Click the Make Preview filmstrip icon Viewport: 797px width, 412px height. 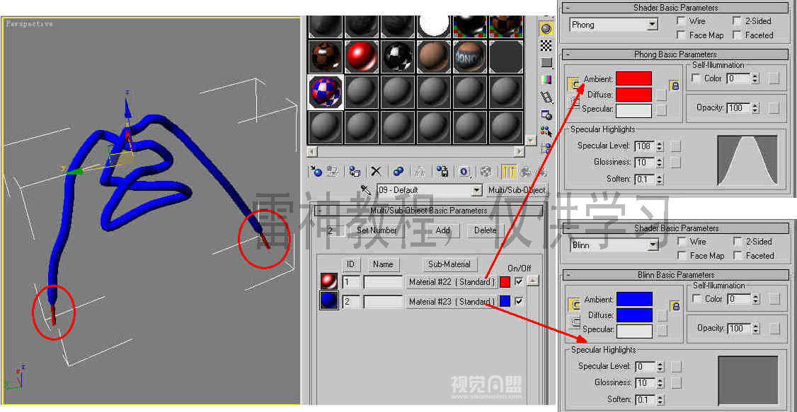click(546, 97)
